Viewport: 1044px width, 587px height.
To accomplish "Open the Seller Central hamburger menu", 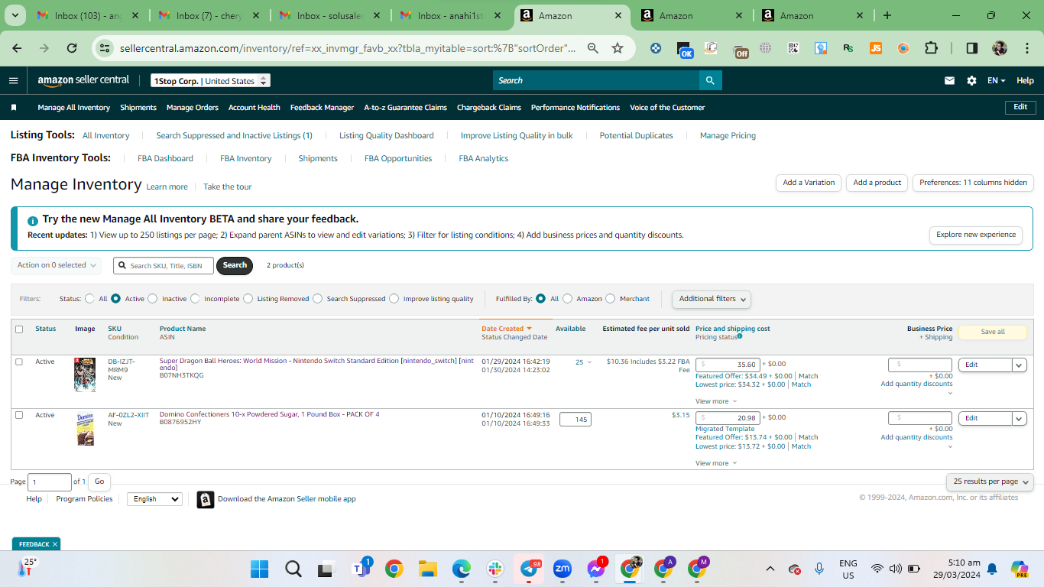I will [x=13, y=80].
